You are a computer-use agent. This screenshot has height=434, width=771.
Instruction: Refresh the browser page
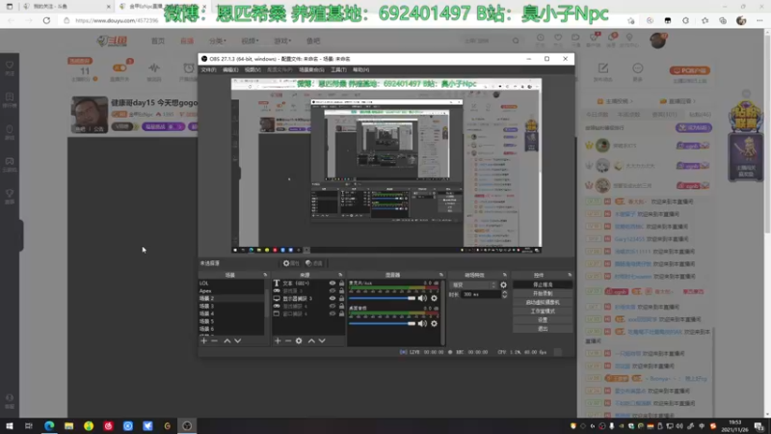tap(46, 20)
